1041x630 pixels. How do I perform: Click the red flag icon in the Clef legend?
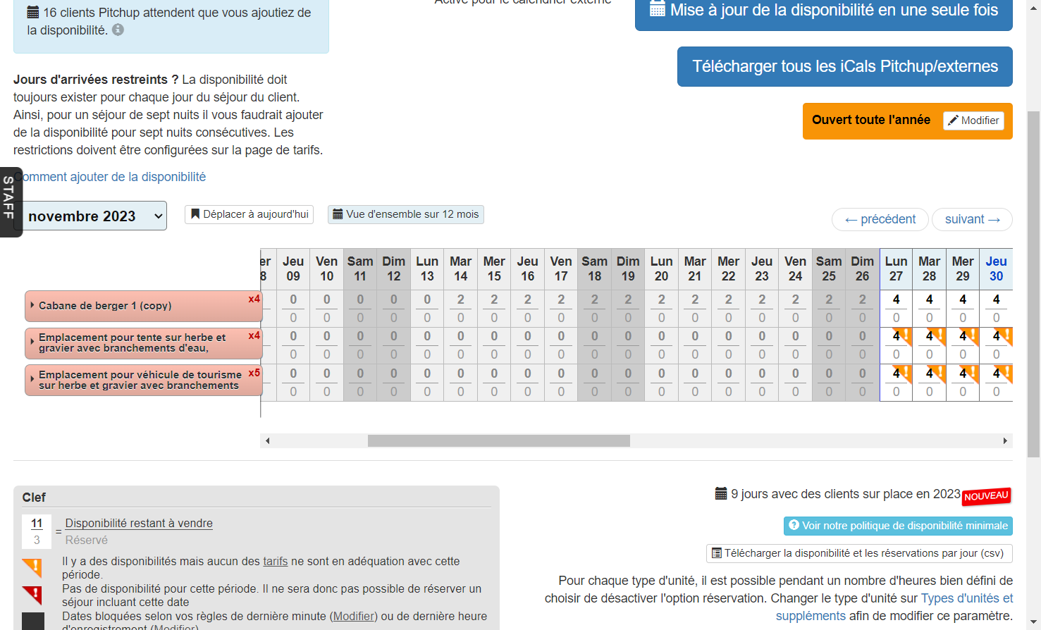pos(32,595)
